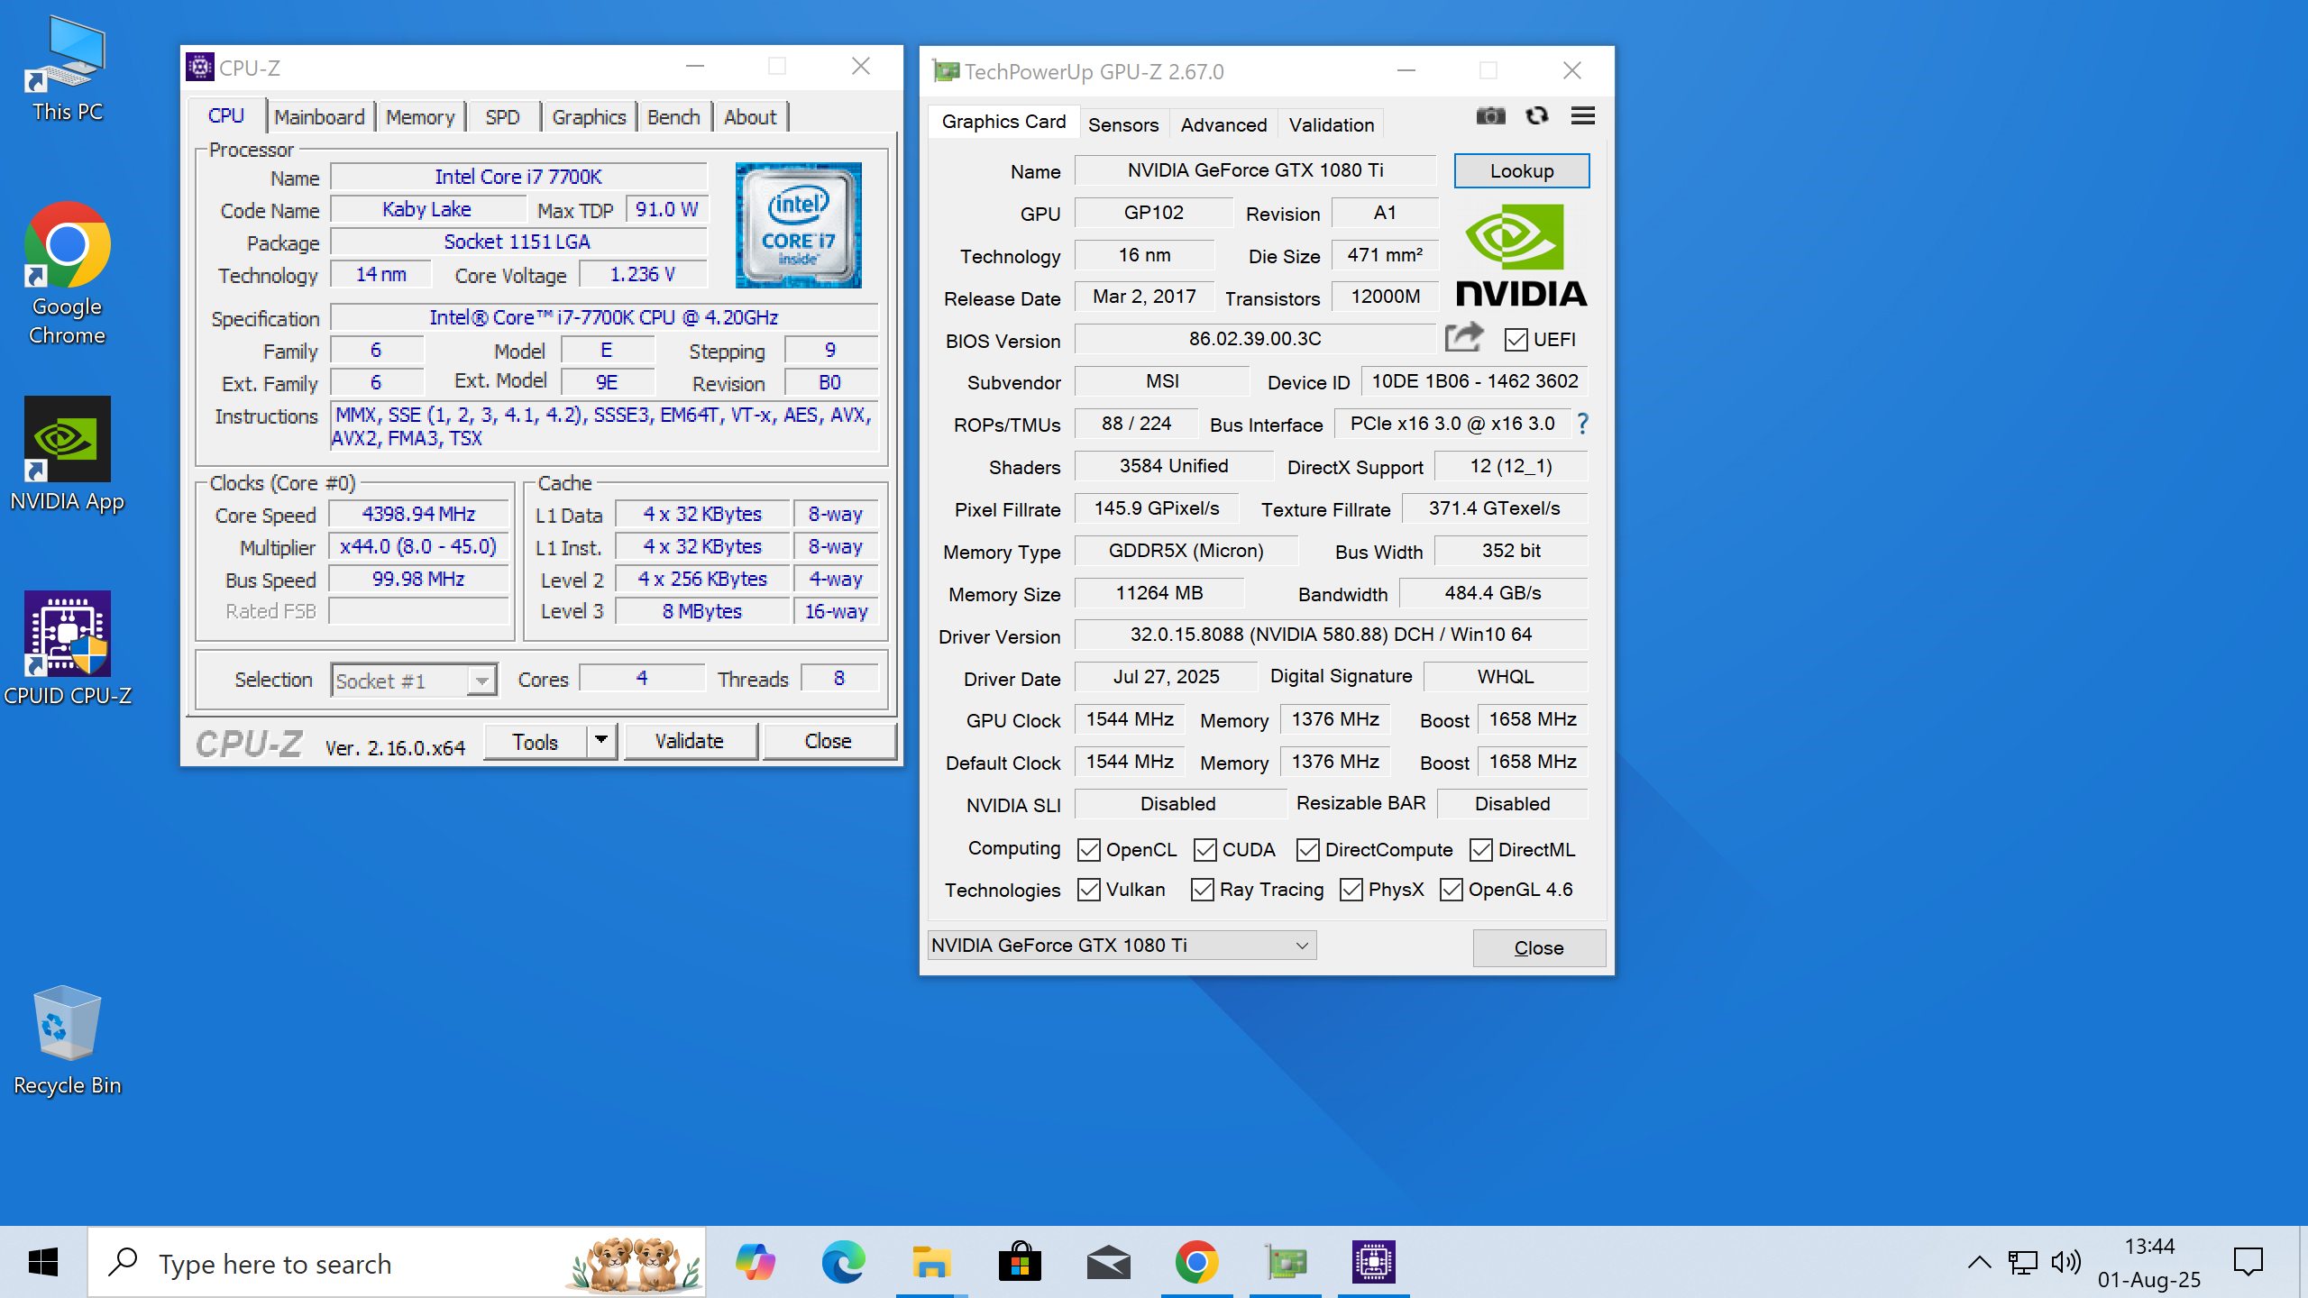This screenshot has height=1298, width=2308.
Task: Expand Tools dropdown arrow in CPU-Z
Action: coord(601,741)
